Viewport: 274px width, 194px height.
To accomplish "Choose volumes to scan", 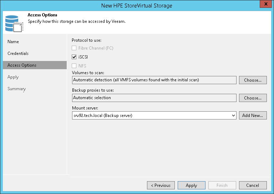I will (x=253, y=80).
